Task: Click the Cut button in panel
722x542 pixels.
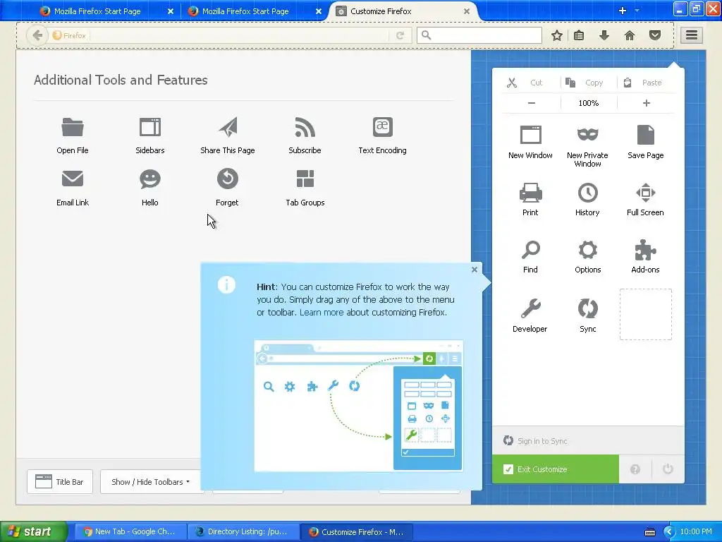Action: [530, 83]
